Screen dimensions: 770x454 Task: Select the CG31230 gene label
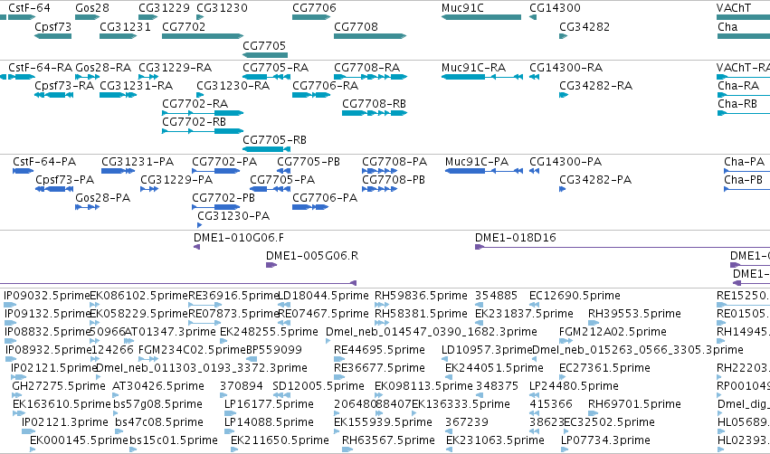(222, 8)
